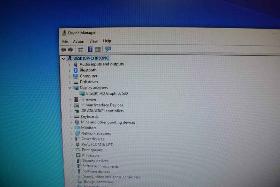Select the Storage controllers label
Screen dimensions: 280x187
[98, 182]
